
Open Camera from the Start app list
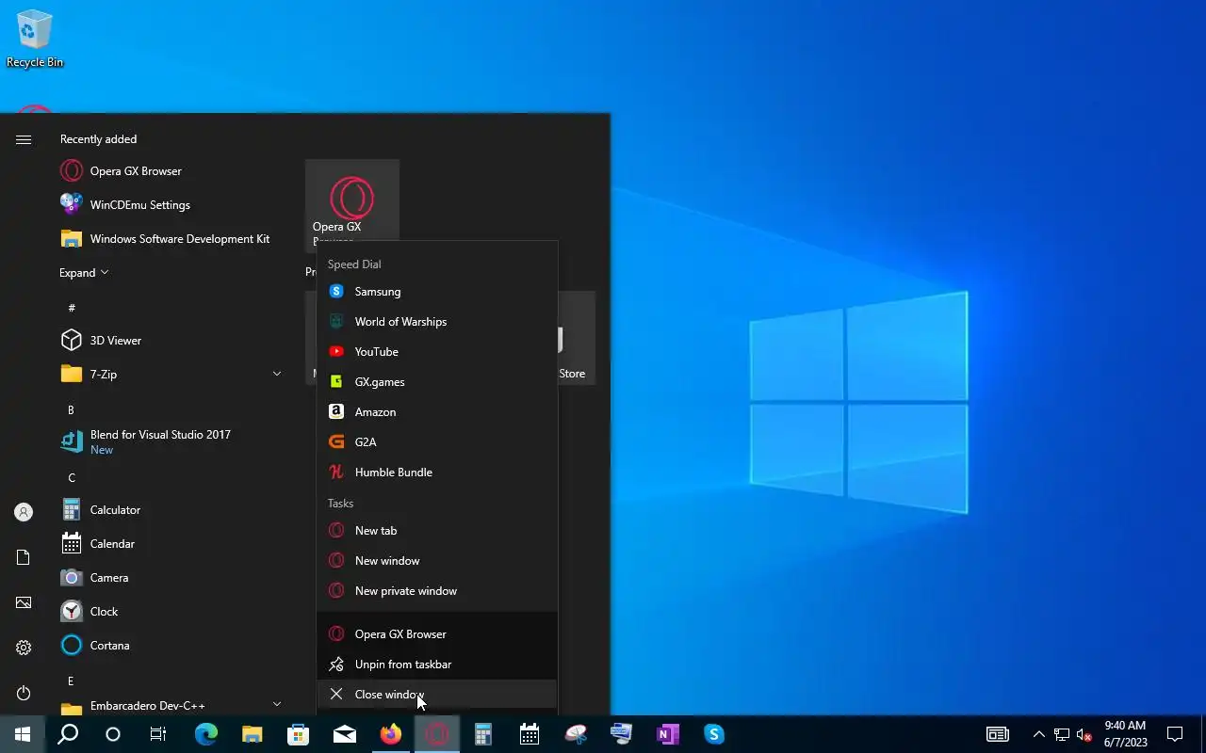click(170, 578)
